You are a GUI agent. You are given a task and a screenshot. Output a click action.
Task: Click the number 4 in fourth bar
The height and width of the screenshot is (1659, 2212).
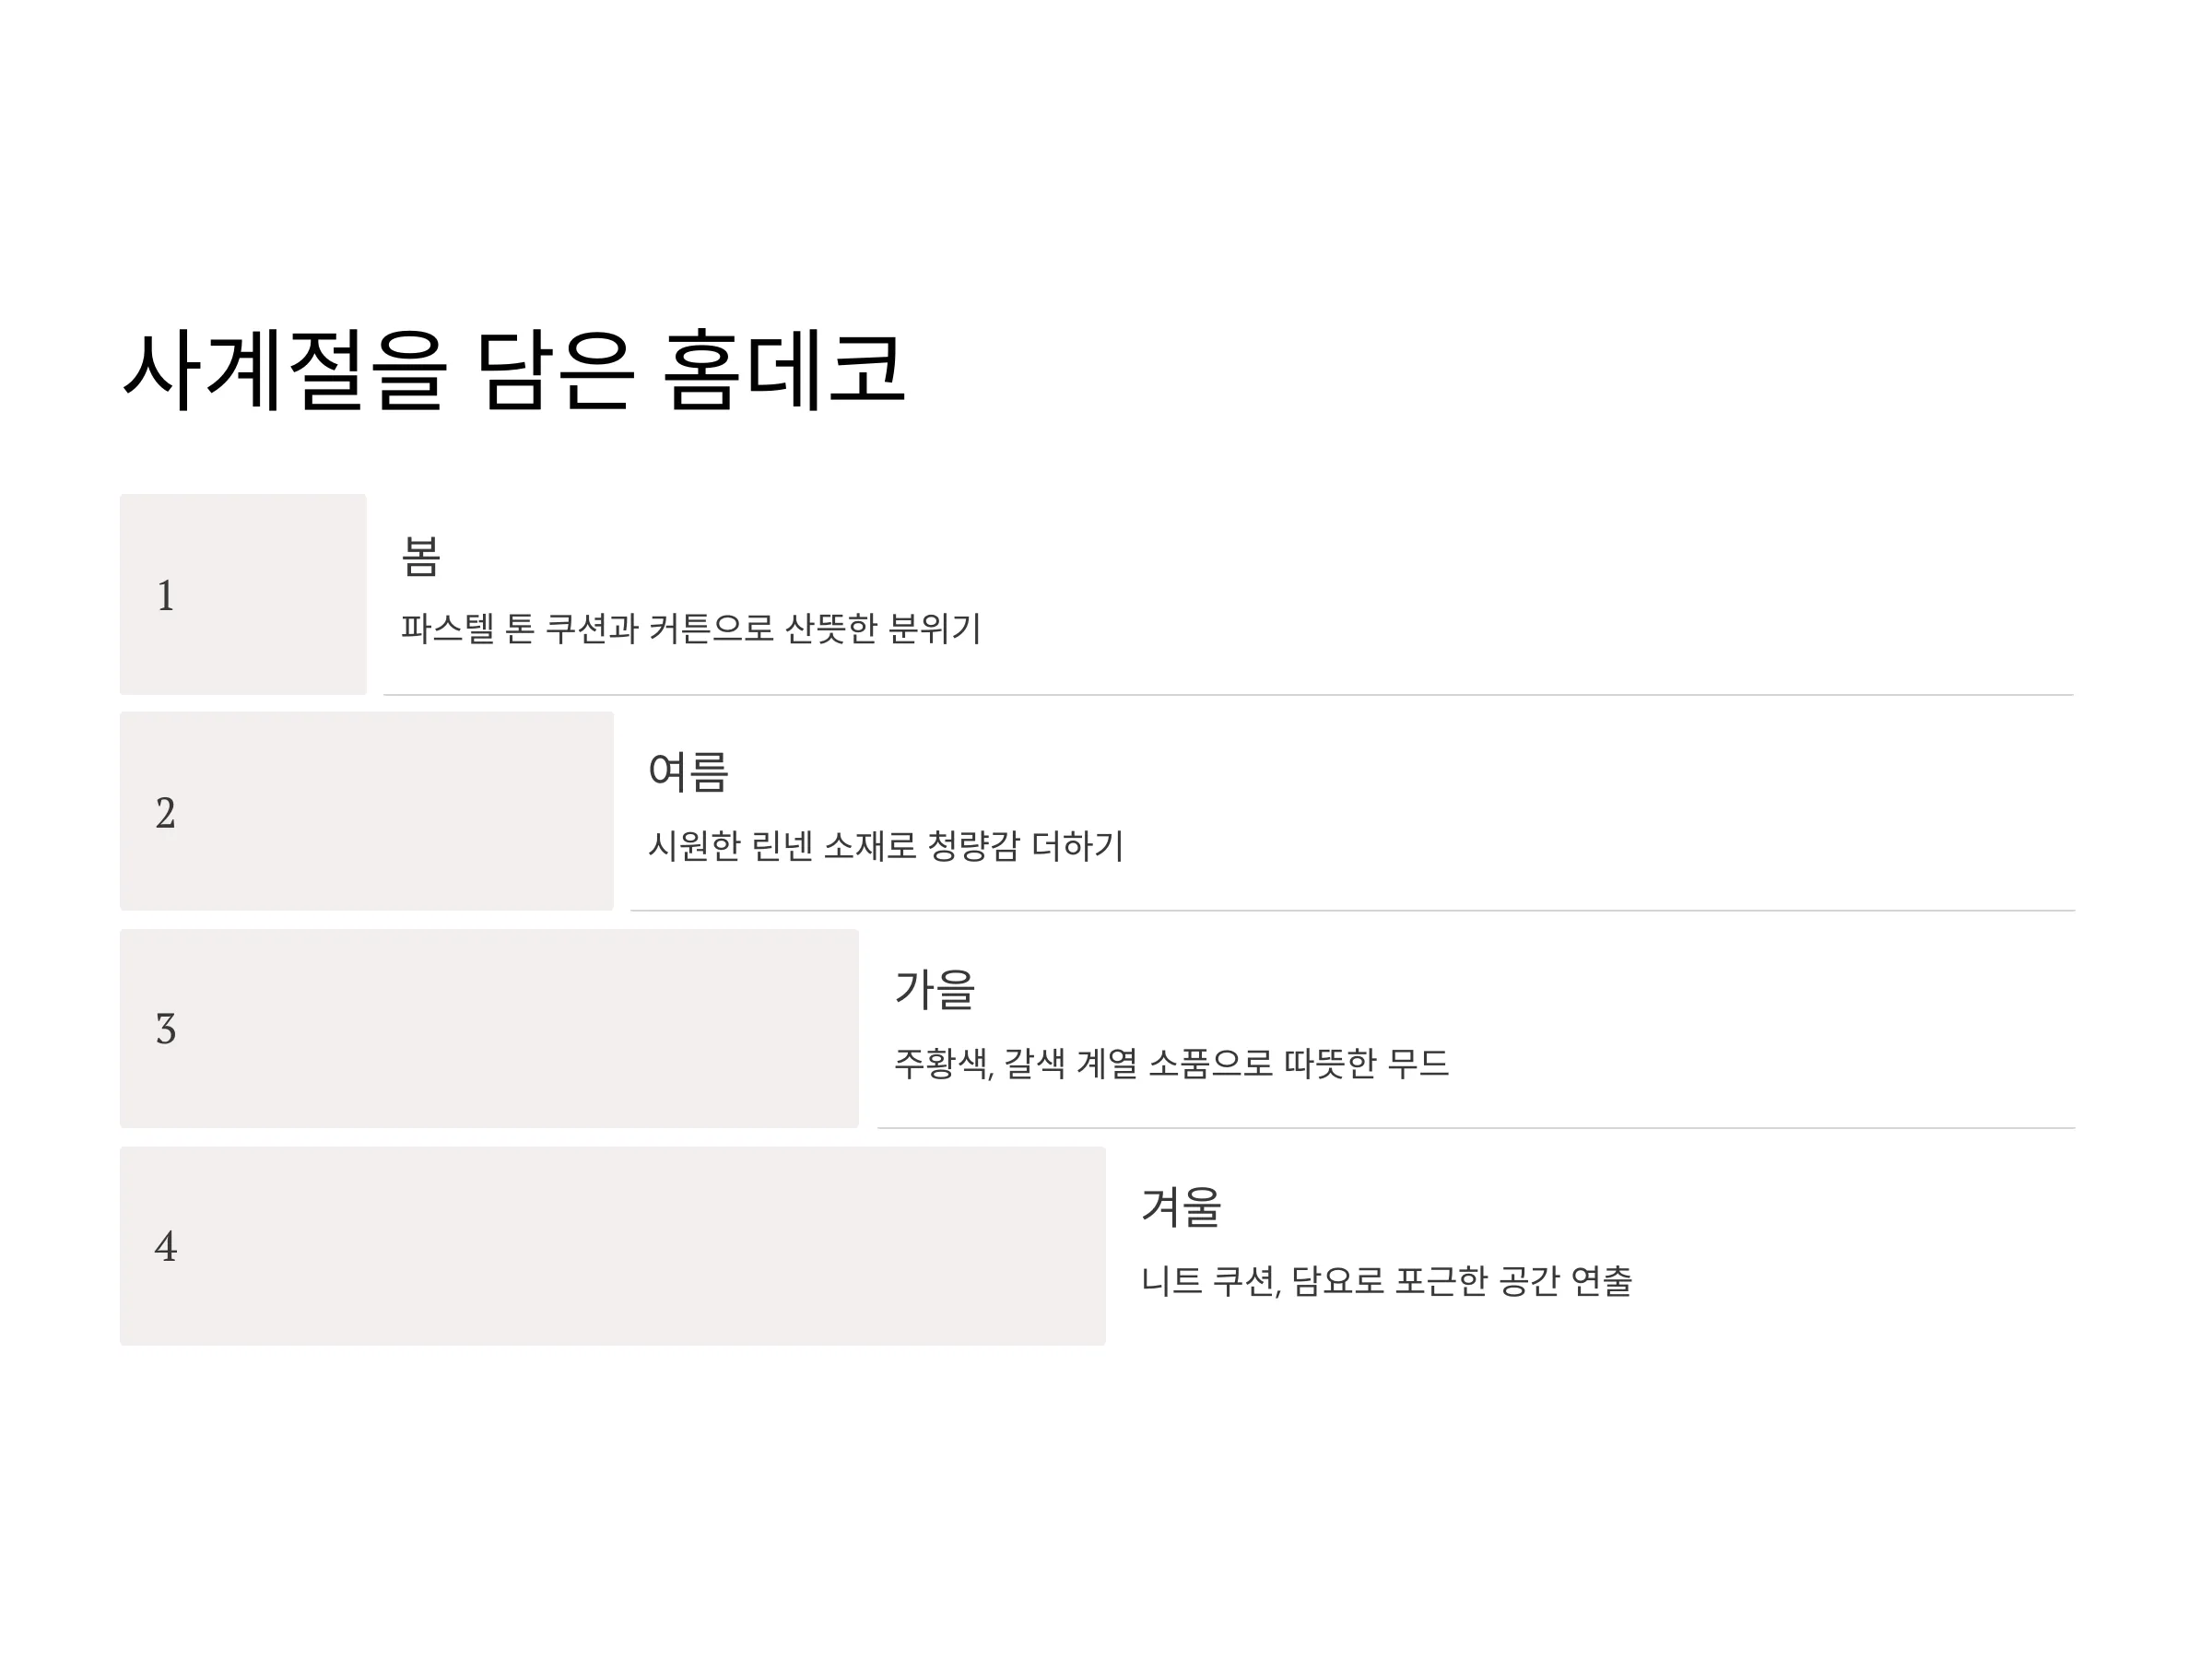click(x=166, y=1246)
